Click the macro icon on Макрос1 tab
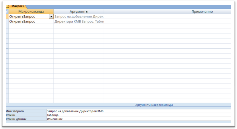The image size is (237, 129). tap(8, 6)
